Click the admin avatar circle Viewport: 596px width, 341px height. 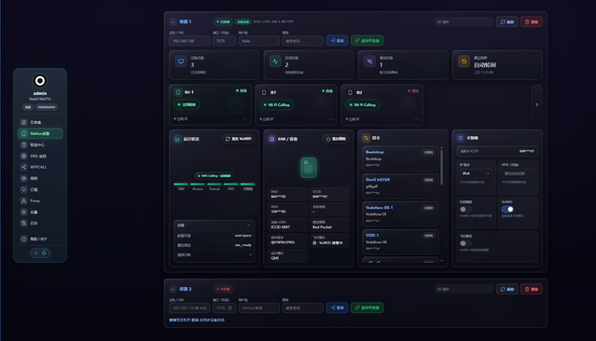(x=40, y=80)
